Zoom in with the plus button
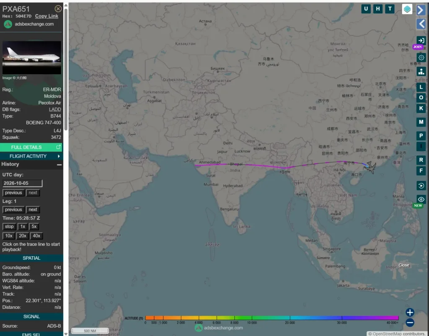Screen dimensions: 429x336 pyautogui.click(x=410, y=312)
